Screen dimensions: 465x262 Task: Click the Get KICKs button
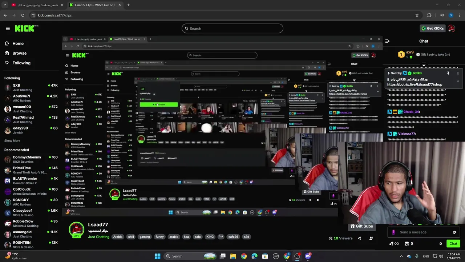click(x=432, y=28)
